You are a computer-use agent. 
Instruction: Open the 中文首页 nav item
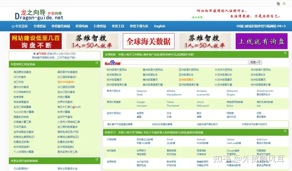pyautogui.click(x=19, y=26)
